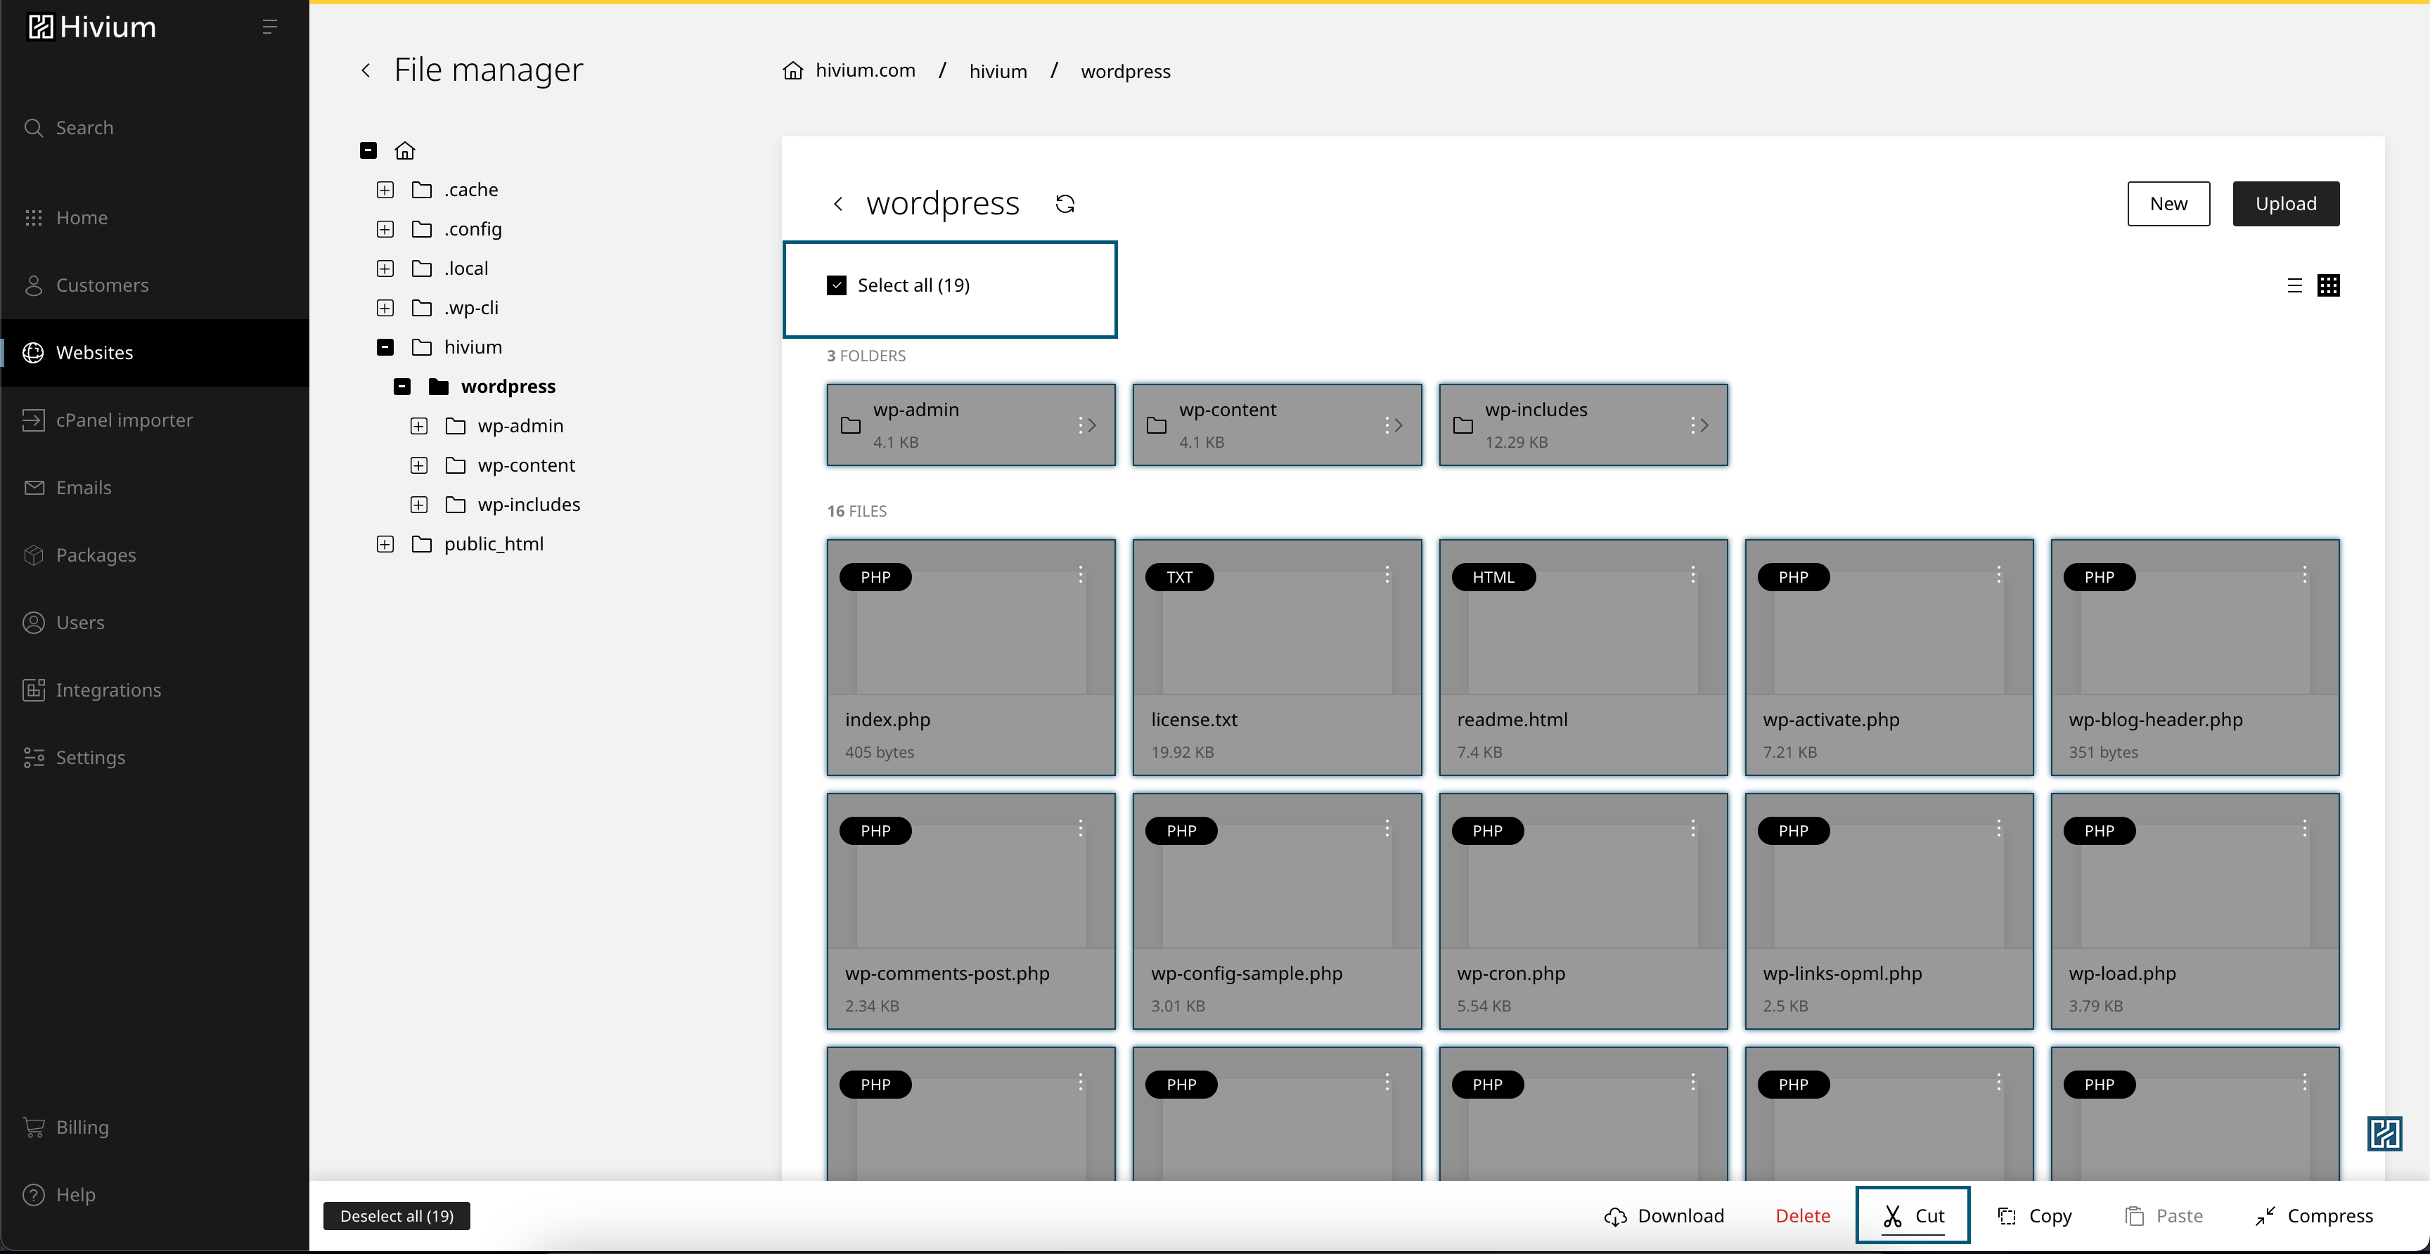Open options menu for wp-admin folder card

[x=1080, y=425]
